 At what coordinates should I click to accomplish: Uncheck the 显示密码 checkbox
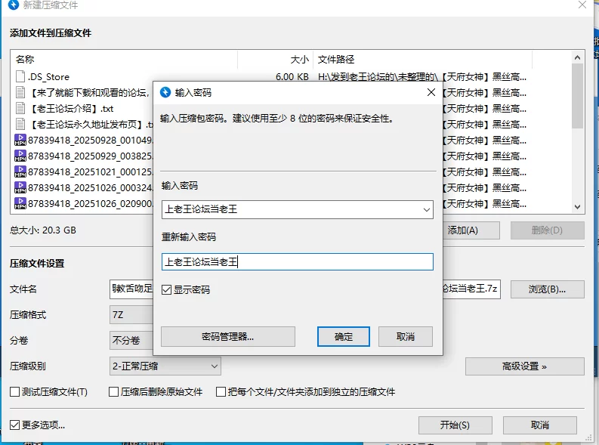pyautogui.click(x=167, y=289)
